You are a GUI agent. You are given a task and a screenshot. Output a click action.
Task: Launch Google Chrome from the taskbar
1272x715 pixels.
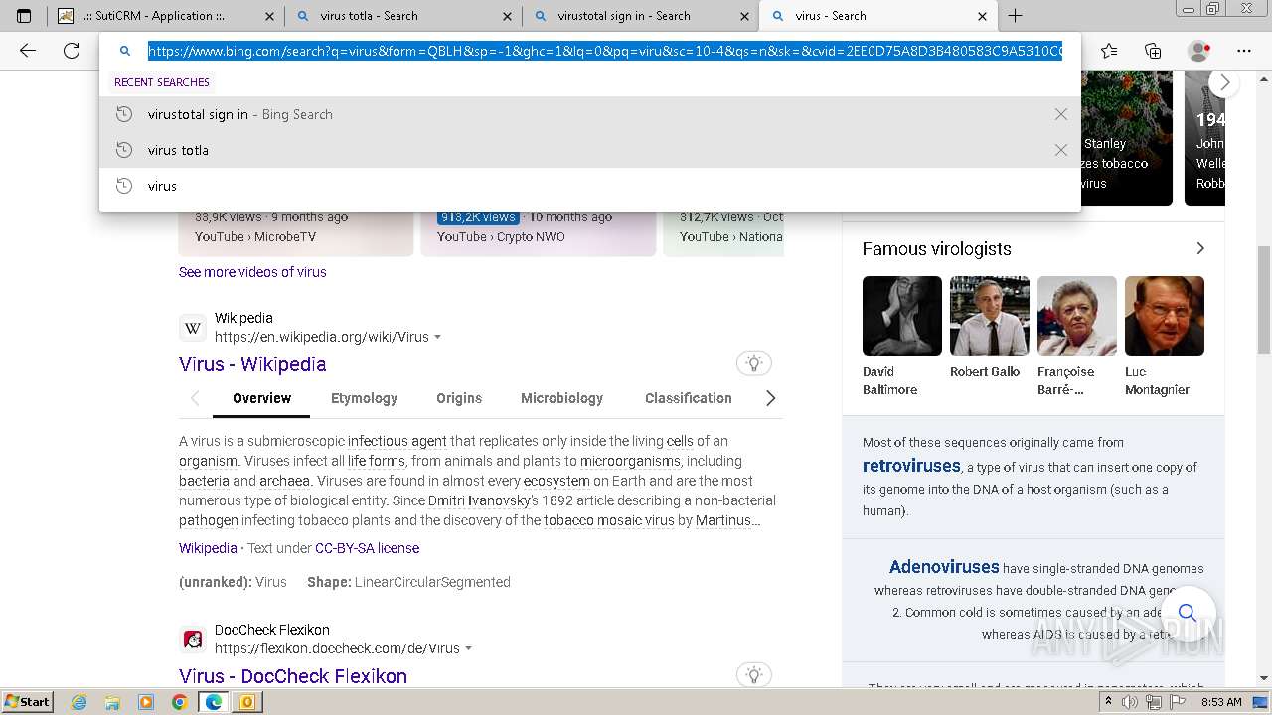(179, 702)
